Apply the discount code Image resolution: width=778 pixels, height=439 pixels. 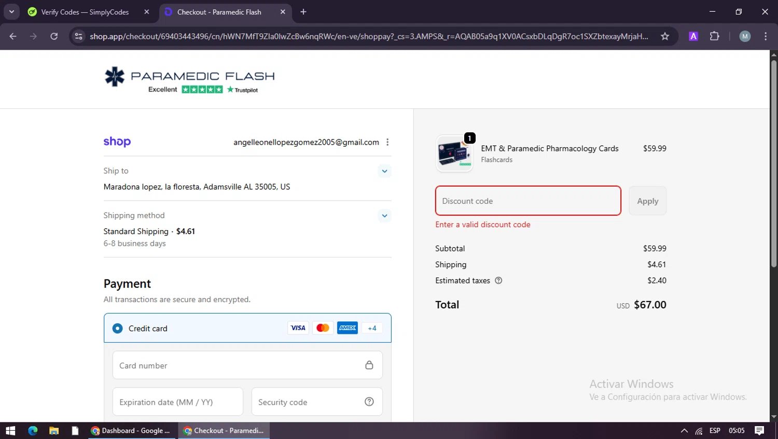pos(648,201)
